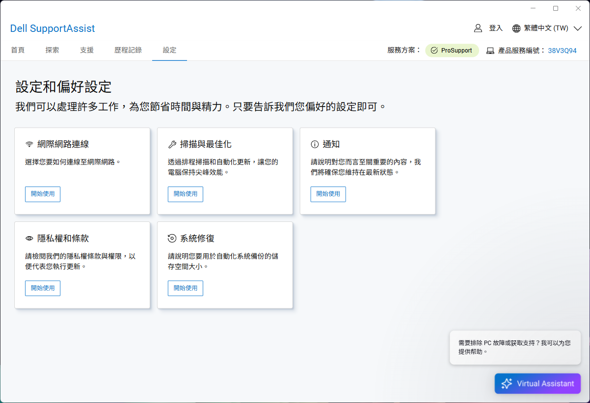Click the wrench icon on 掃描與最佳化 card
This screenshot has width=590, height=403.
point(172,144)
